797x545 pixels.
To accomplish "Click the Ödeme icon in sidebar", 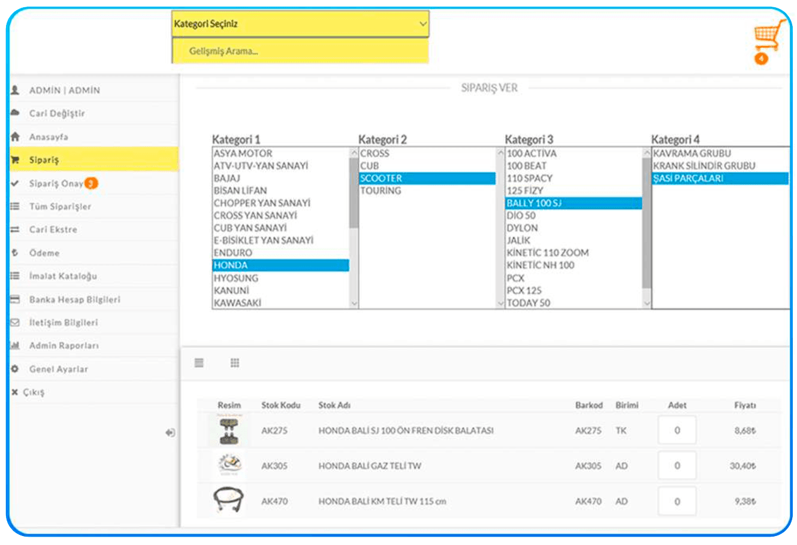I will tap(16, 253).
